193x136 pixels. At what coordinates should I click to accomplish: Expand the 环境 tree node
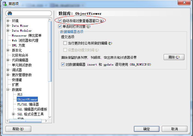[x=8, y=20]
